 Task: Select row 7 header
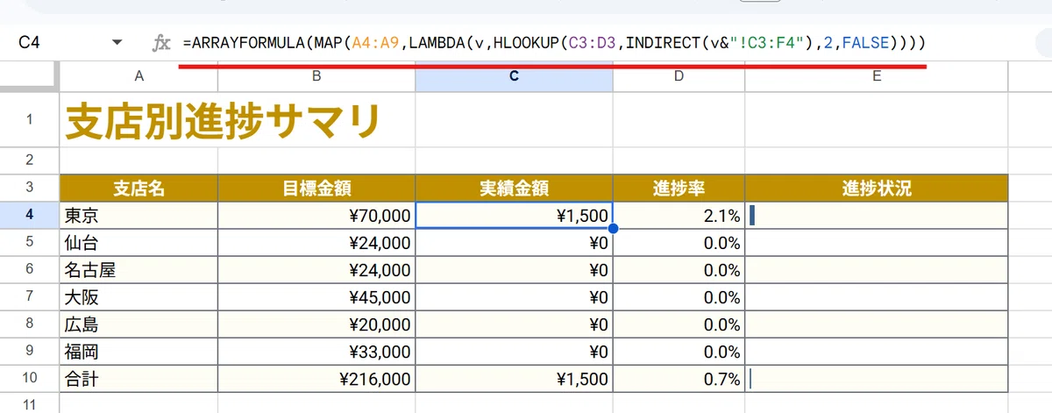[x=30, y=297]
